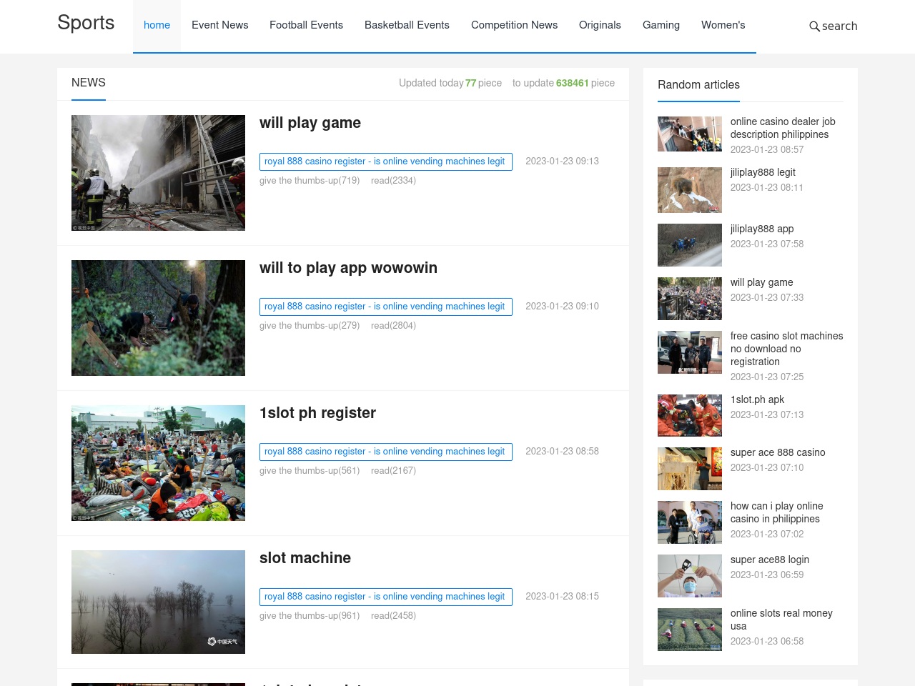This screenshot has width=915, height=686.
Task: Open sidebar 'will play game' article
Action: (762, 282)
